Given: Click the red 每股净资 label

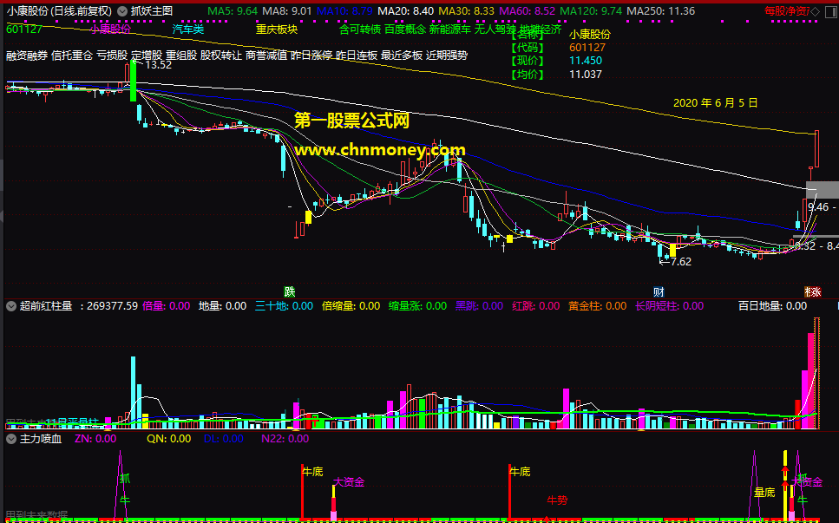Looking at the screenshot, I should point(787,11).
